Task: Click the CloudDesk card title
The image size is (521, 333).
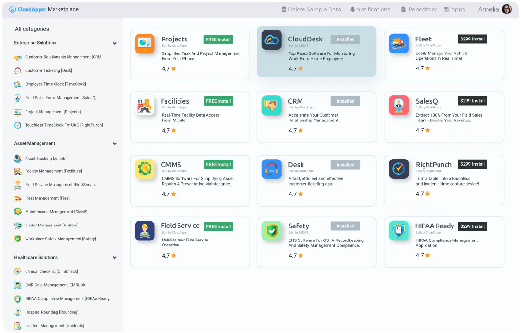Action: click(305, 39)
